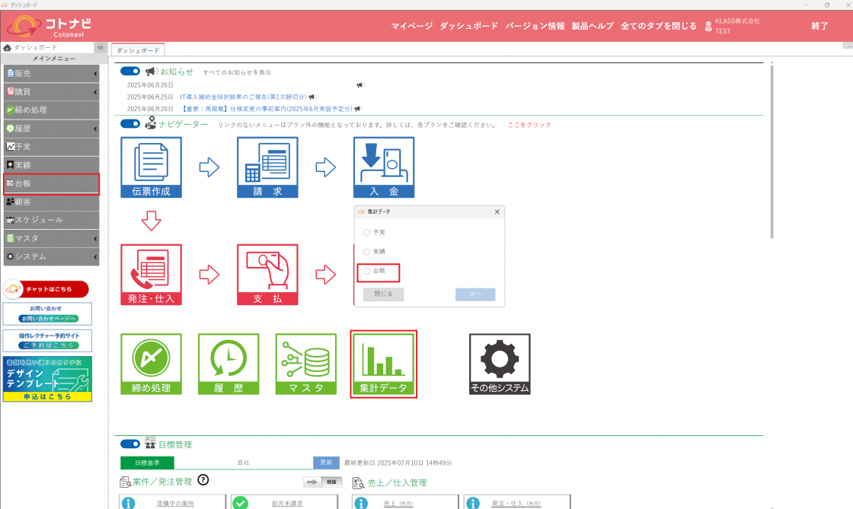Image resolution: width=853 pixels, height=509 pixels.
Task: Expand the 販売 sidebar menu
Action: pyautogui.click(x=50, y=74)
